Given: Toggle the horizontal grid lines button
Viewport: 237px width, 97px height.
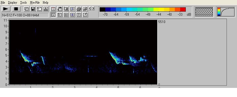Looking at the screenshot, I should tap(60, 15).
